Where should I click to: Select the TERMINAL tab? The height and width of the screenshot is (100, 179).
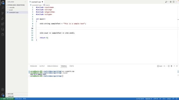tap(64, 66)
